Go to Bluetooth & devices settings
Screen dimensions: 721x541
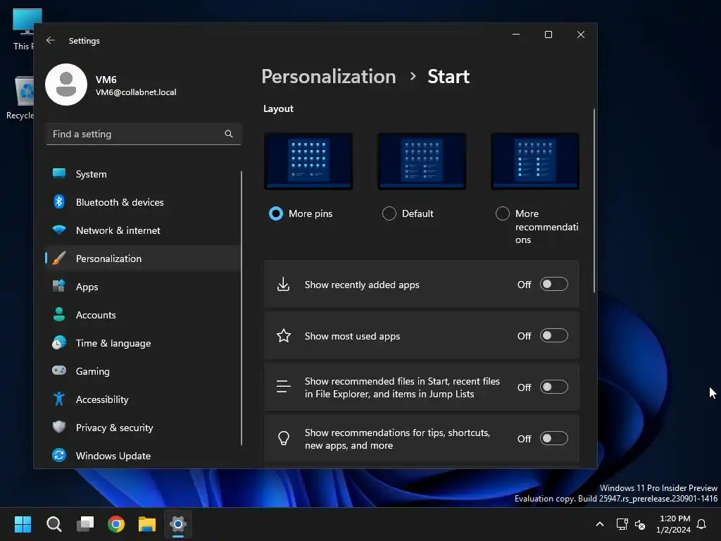pos(143,202)
